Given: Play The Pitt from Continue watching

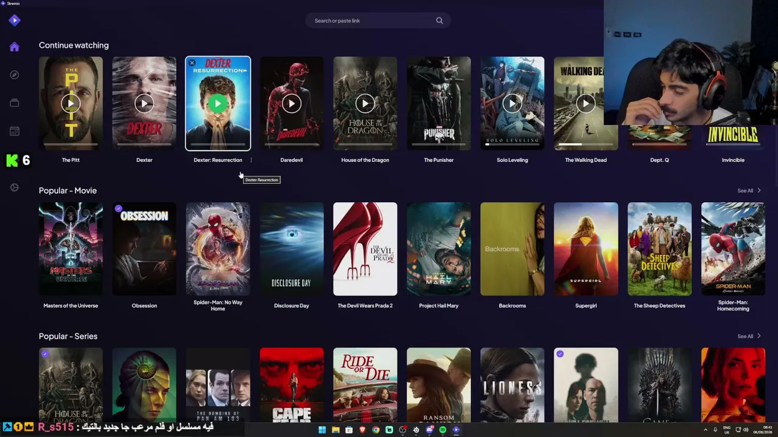Looking at the screenshot, I should coord(71,104).
